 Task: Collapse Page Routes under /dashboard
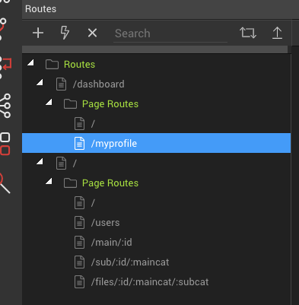pos(49,102)
